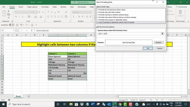Screen dimensions: 190x107
Task: Switch to the Insert ribbon tab
Action: tap(21, 7)
